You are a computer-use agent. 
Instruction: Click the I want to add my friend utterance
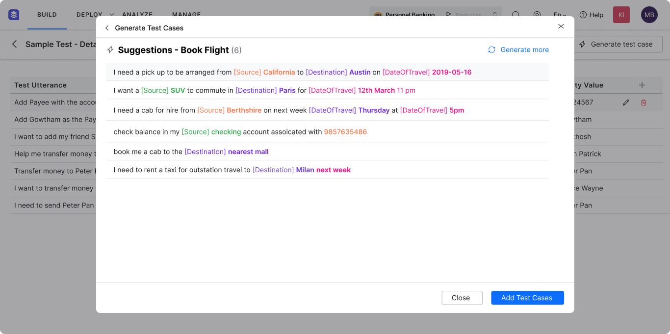click(55, 137)
